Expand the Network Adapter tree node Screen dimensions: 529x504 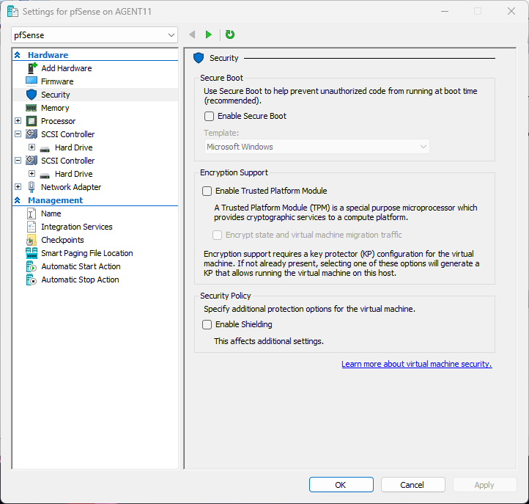[x=18, y=187]
